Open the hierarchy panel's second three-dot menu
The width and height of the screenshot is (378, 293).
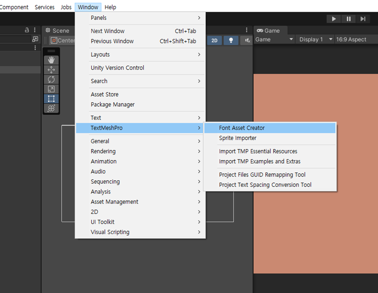[35, 48]
